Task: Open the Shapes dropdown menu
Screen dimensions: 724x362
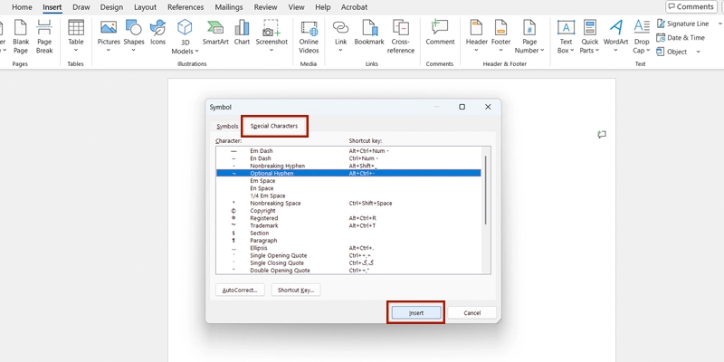Action: [134, 50]
